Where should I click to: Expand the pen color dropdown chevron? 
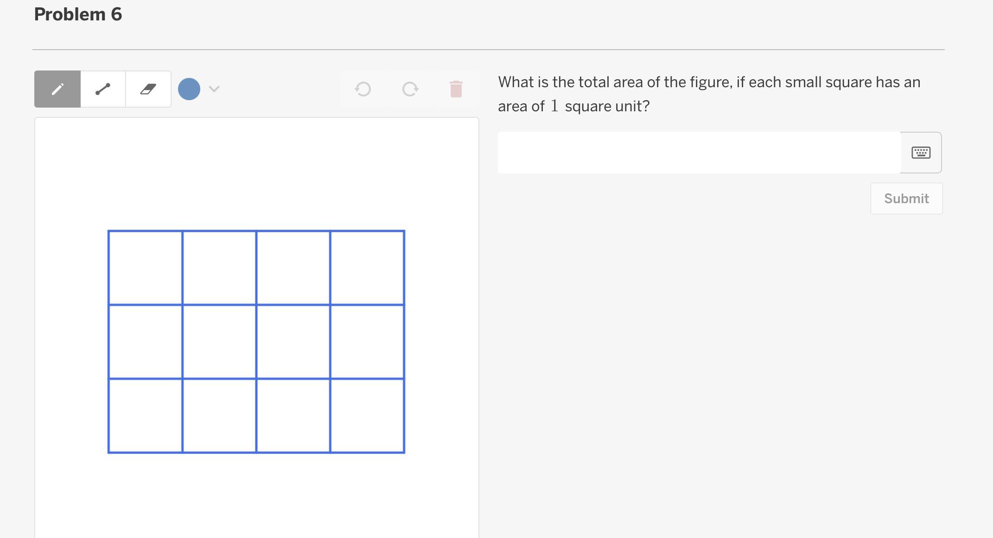click(x=214, y=89)
